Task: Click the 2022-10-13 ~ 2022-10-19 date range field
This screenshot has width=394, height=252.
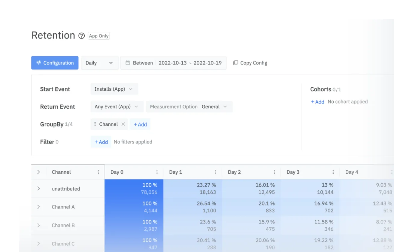Action: coord(190,63)
